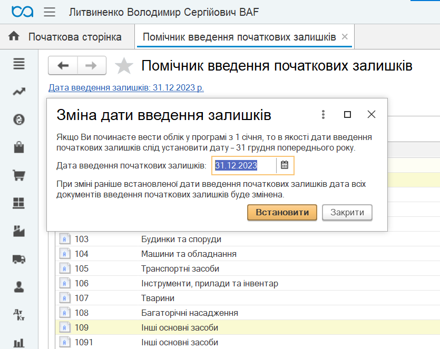This screenshot has height=349, width=440.
Task: Click account icon in row 108
Action: pyautogui.click(x=65, y=313)
